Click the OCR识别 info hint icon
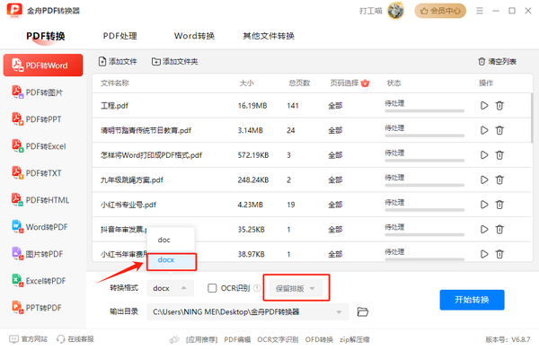The image size is (539, 350). 257,288
